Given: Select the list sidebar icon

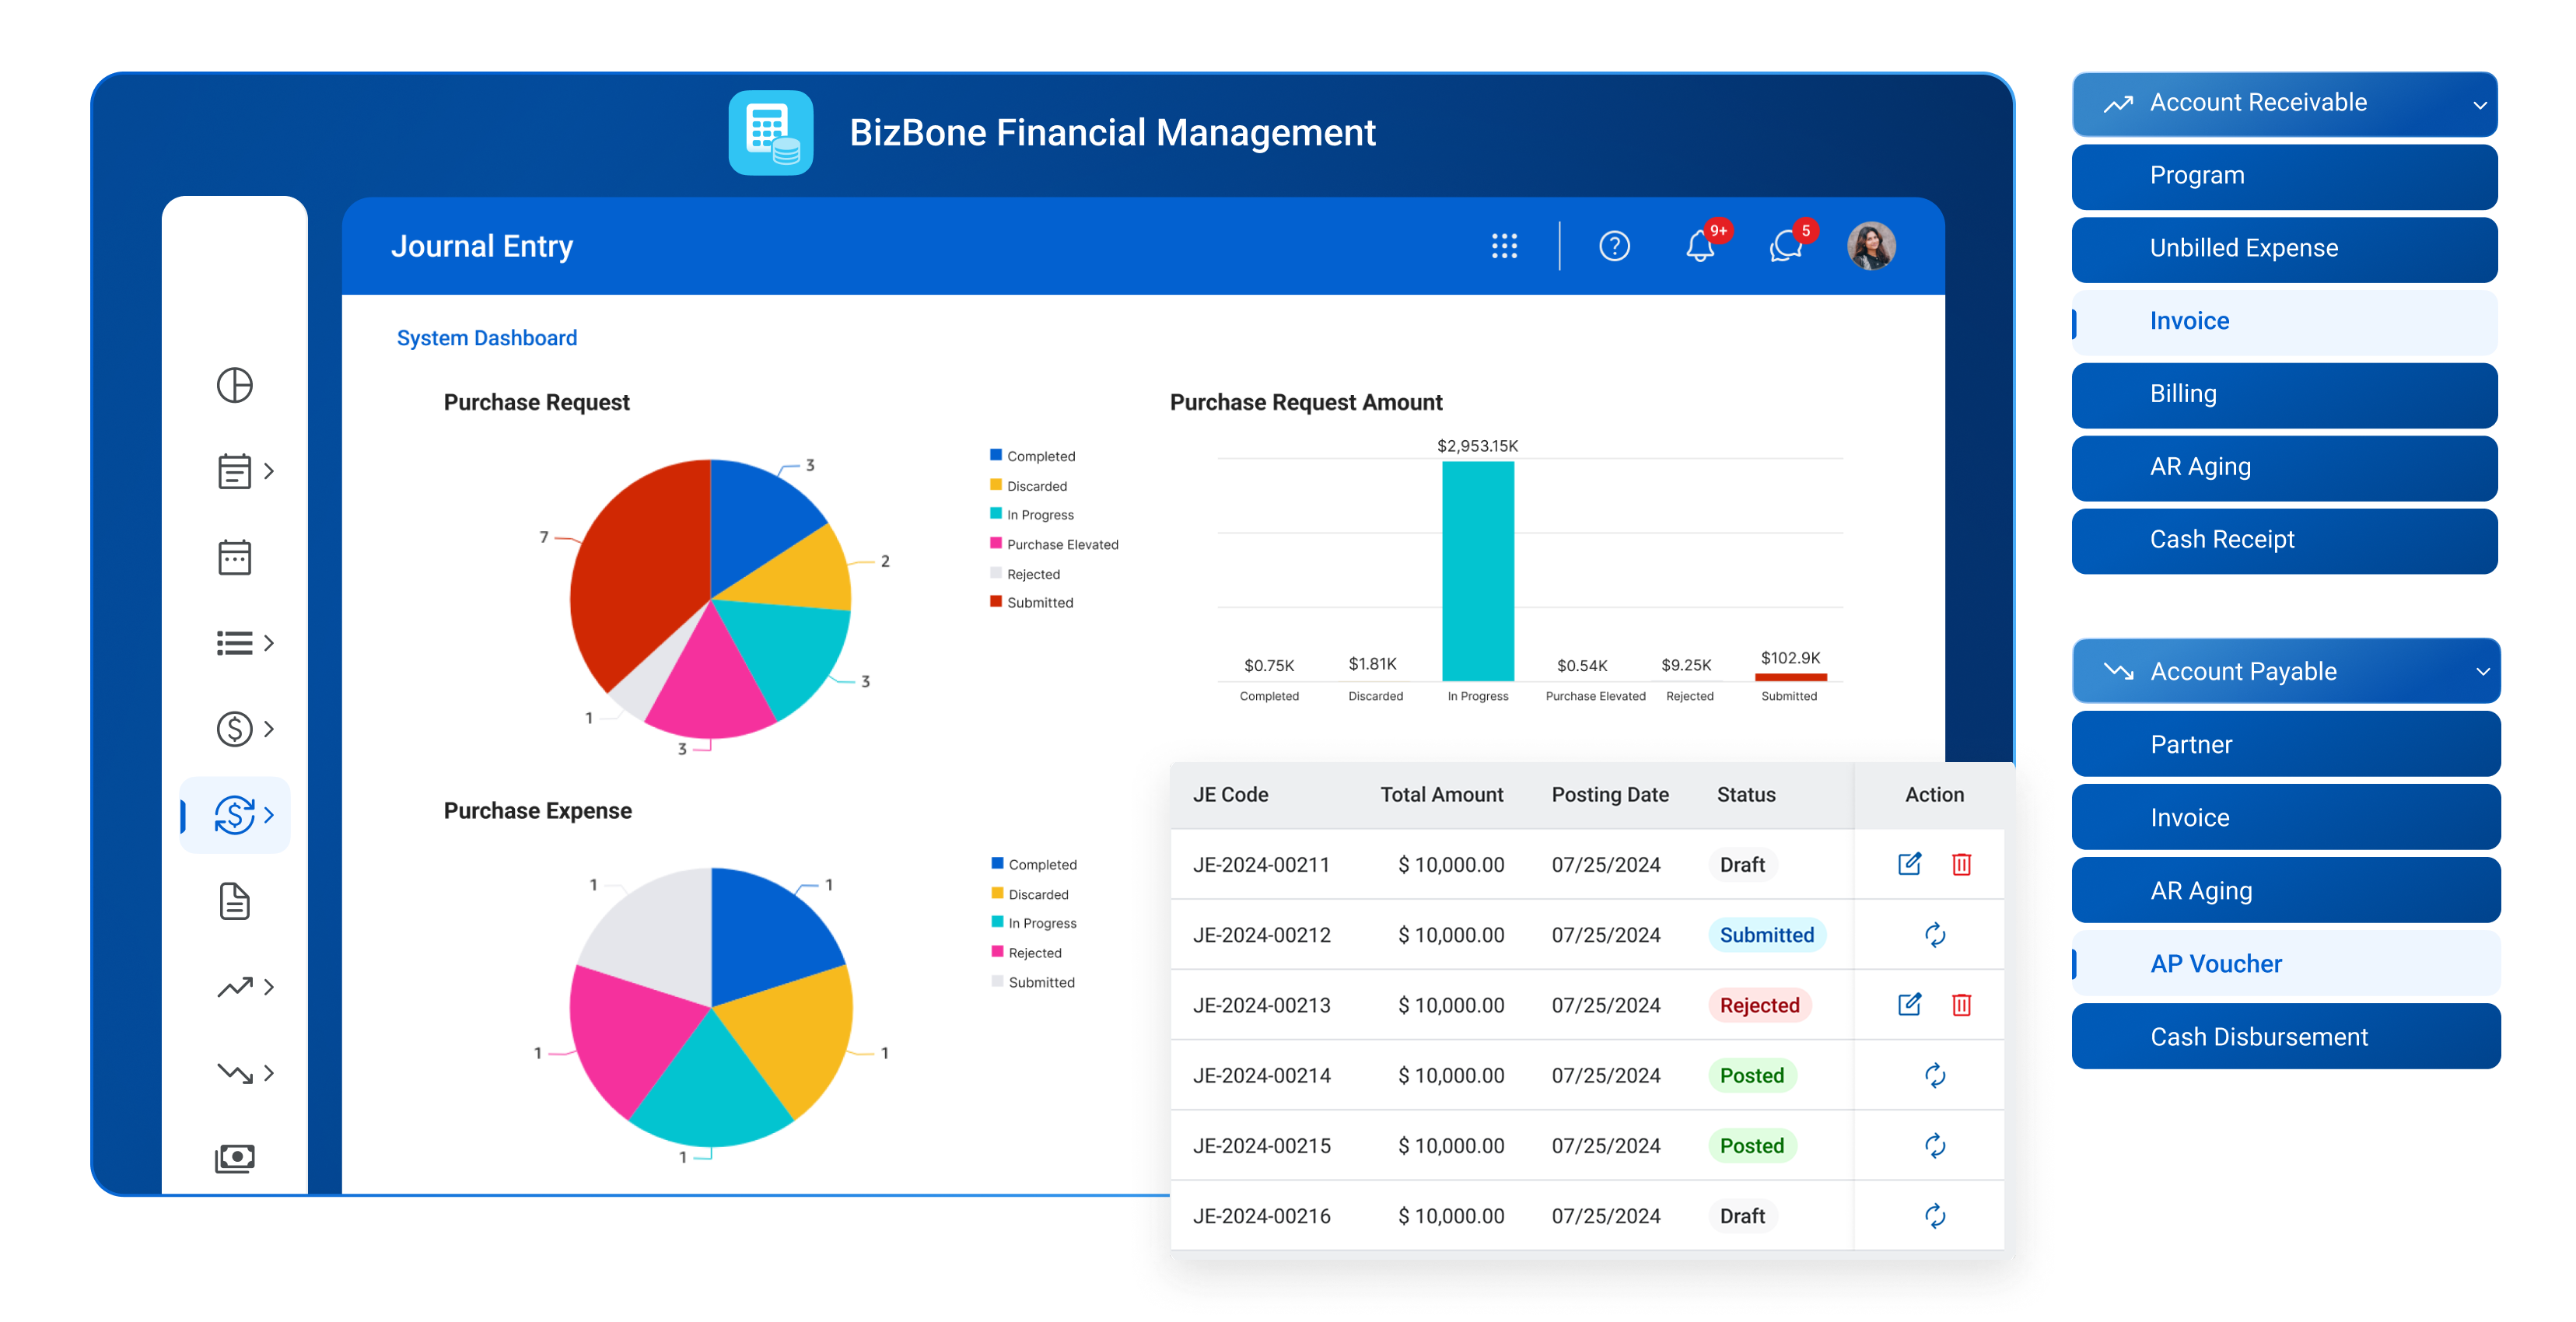Looking at the screenshot, I should tap(235, 643).
